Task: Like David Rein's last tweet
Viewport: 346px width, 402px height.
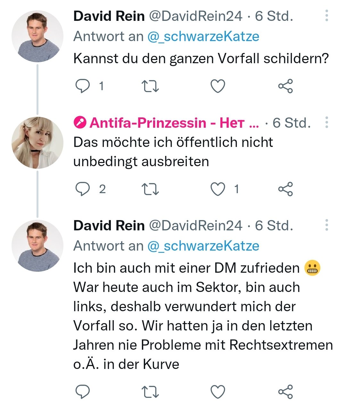Action: tap(218, 392)
